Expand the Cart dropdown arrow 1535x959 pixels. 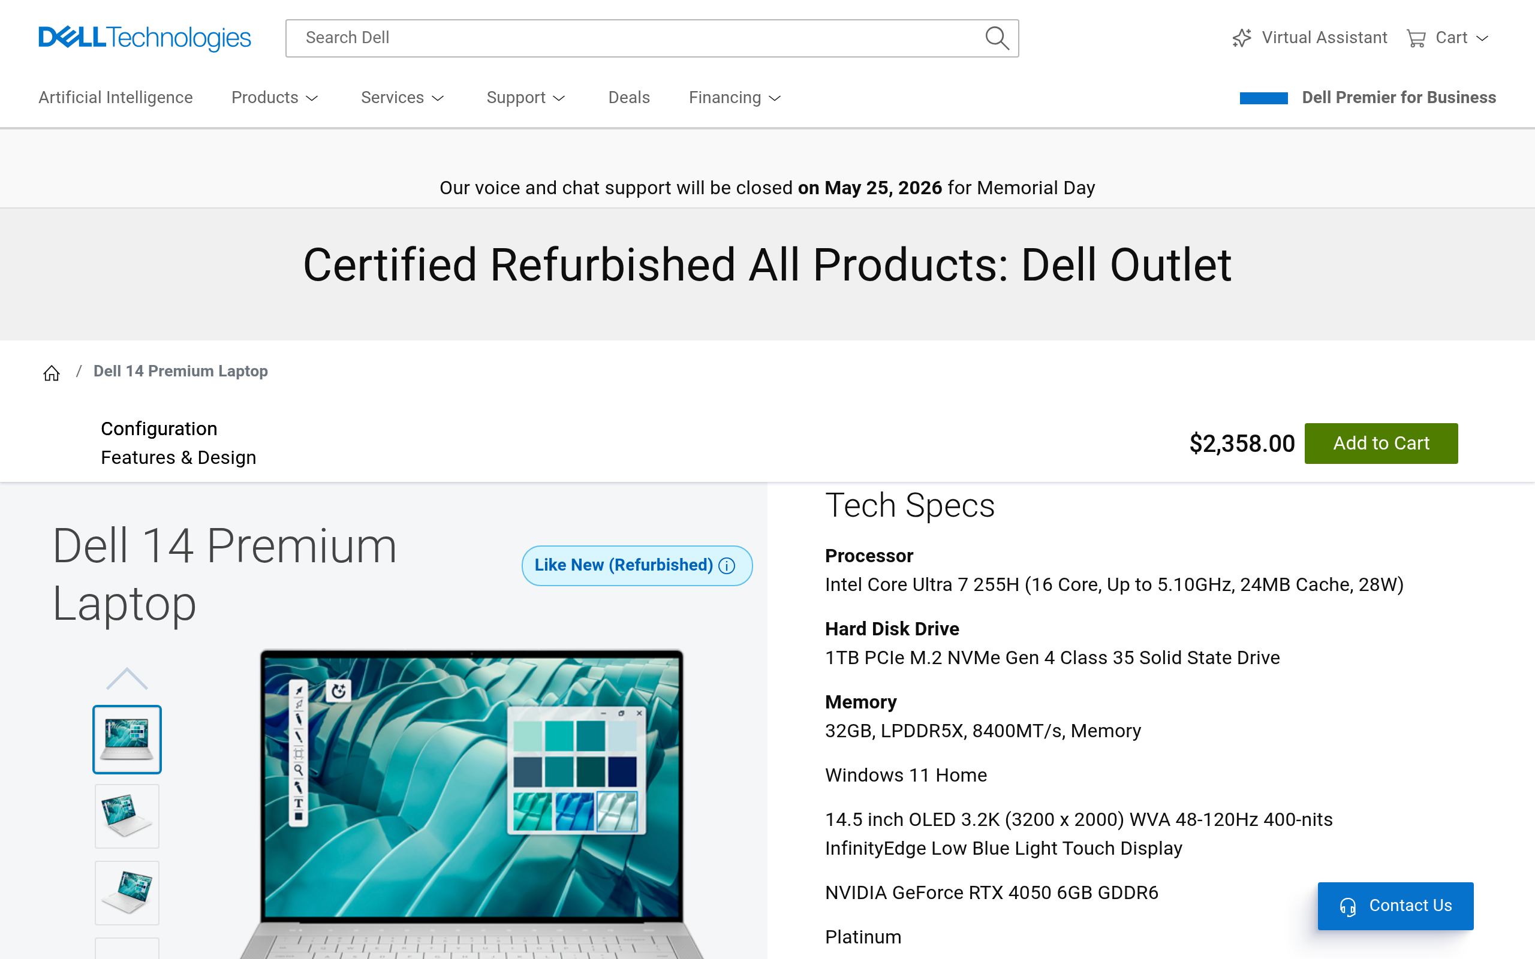pyautogui.click(x=1482, y=39)
